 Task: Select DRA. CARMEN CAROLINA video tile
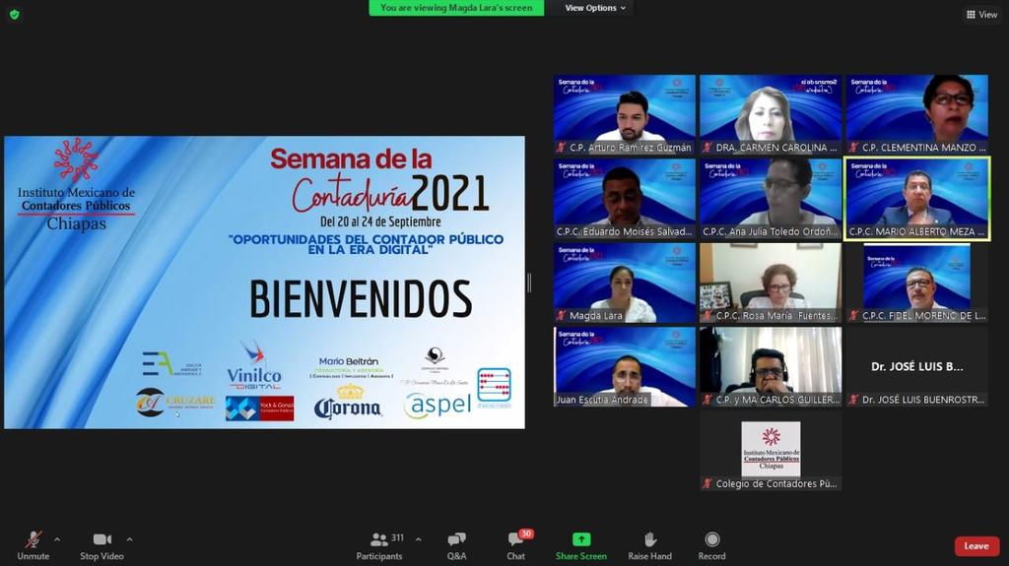click(x=771, y=114)
